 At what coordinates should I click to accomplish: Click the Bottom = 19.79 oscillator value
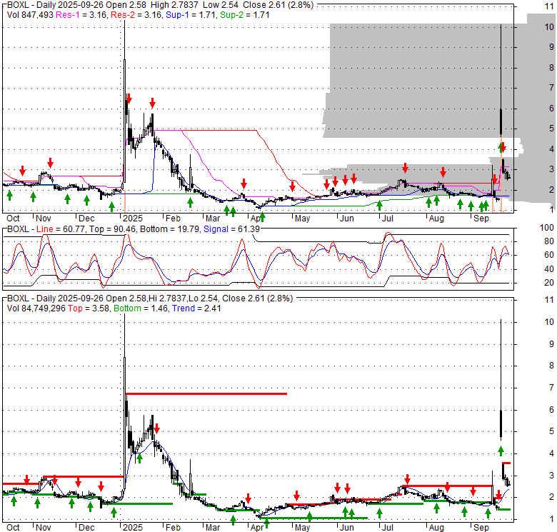(x=169, y=229)
